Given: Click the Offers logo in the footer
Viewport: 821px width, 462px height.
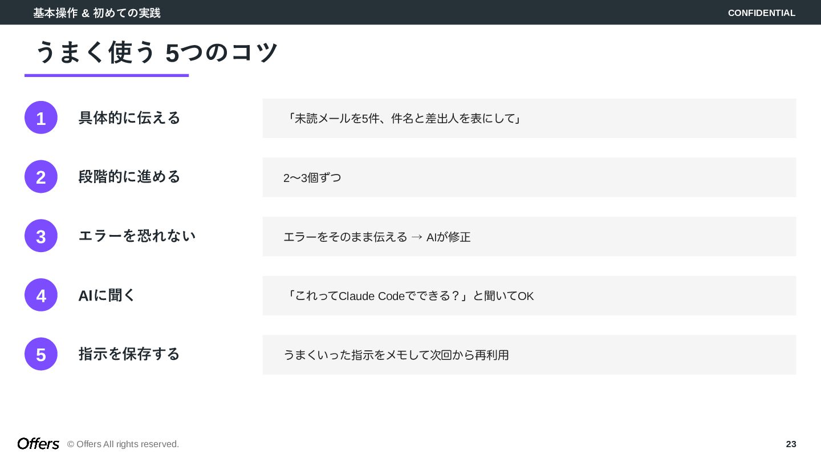Looking at the screenshot, I should (38, 444).
